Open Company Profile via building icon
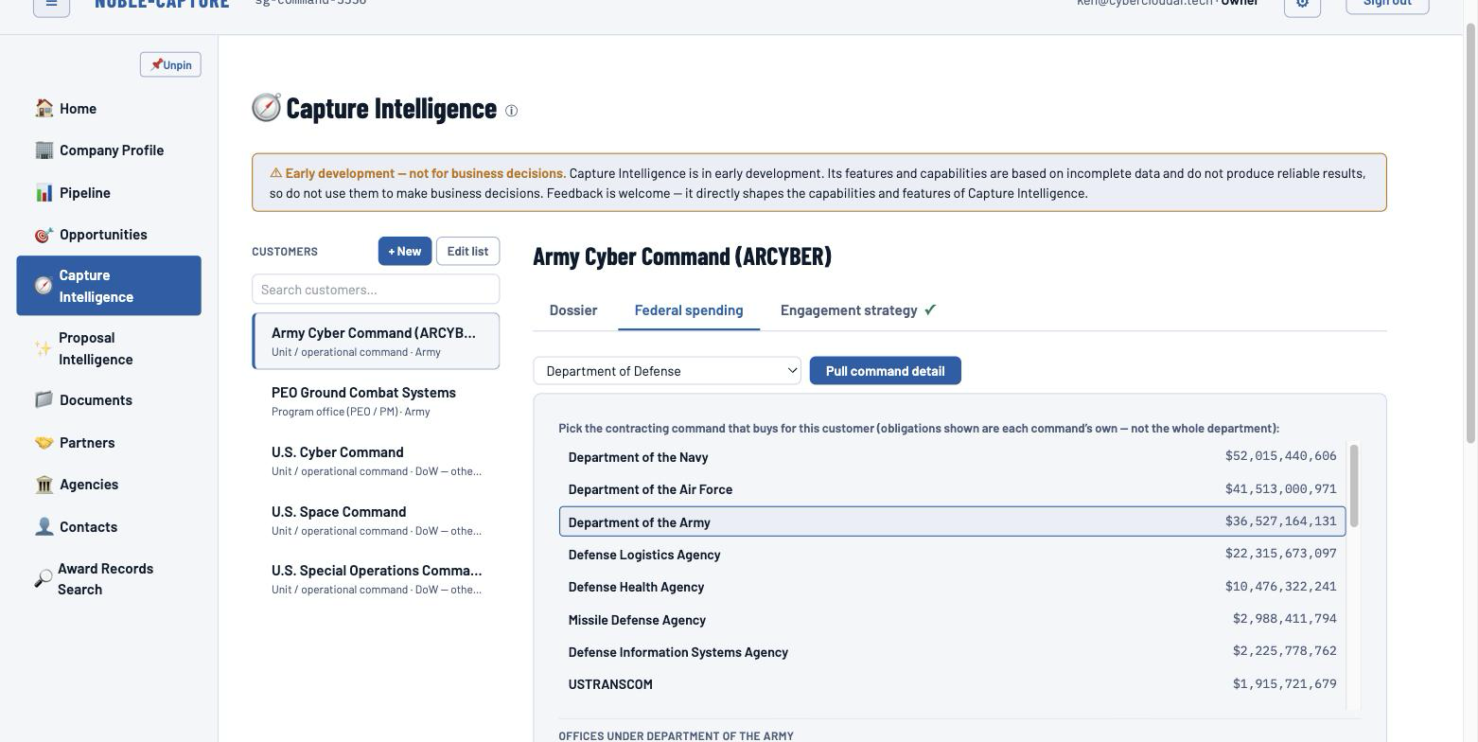 (x=44, y=150)
